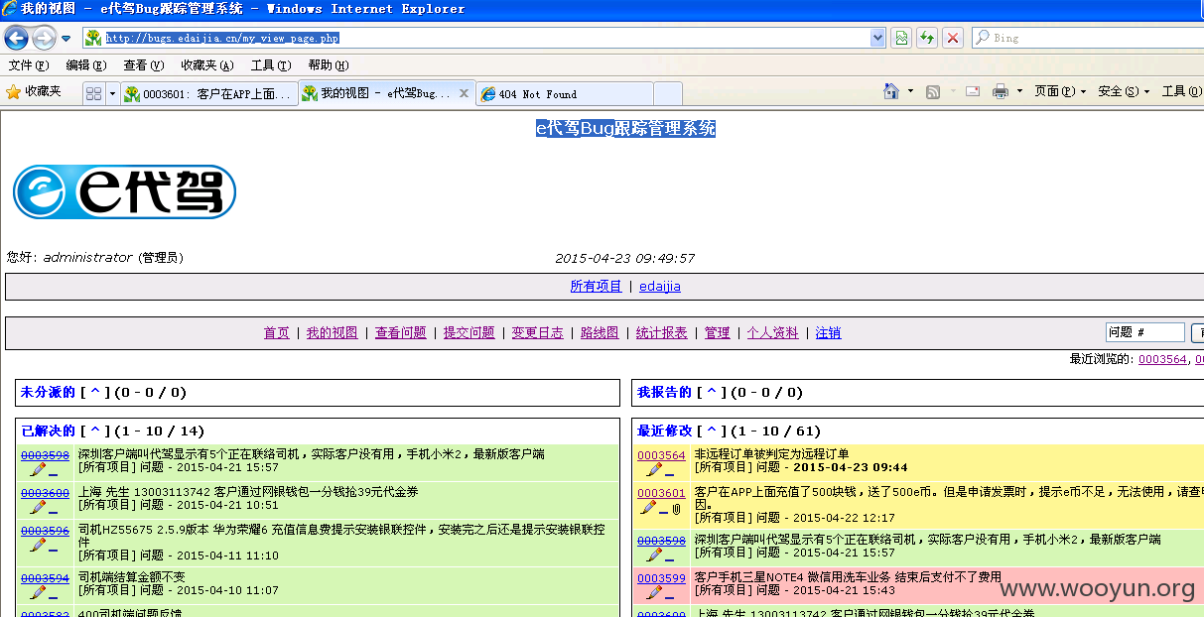Collapse the 最近修改 section with [^]
1204x617 pixels.
tap(711, 431)
